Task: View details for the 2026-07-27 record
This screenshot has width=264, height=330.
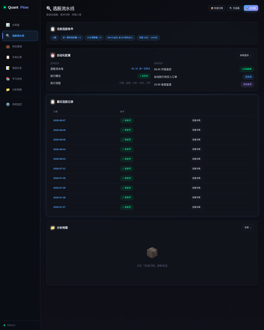Action: pyautogui.click(x=196, y=207)
